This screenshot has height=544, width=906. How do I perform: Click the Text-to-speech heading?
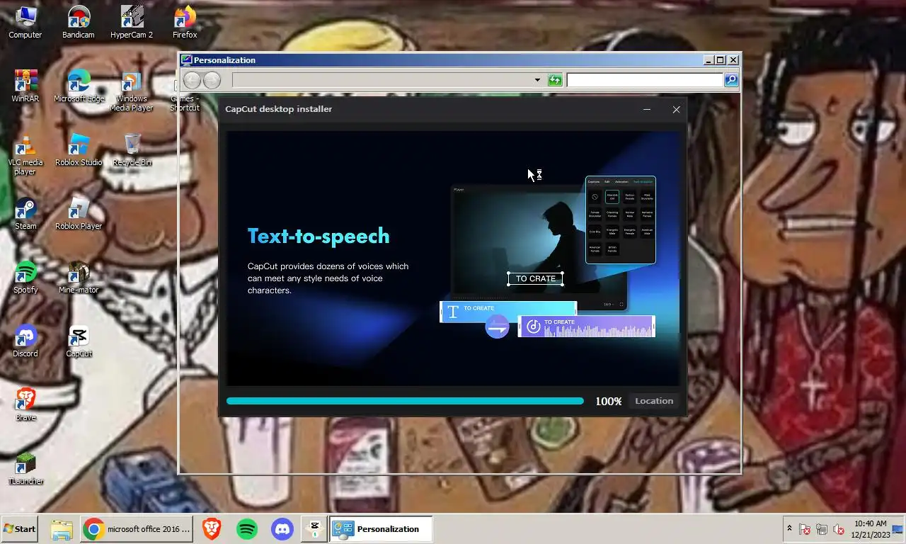click(319, 237)
